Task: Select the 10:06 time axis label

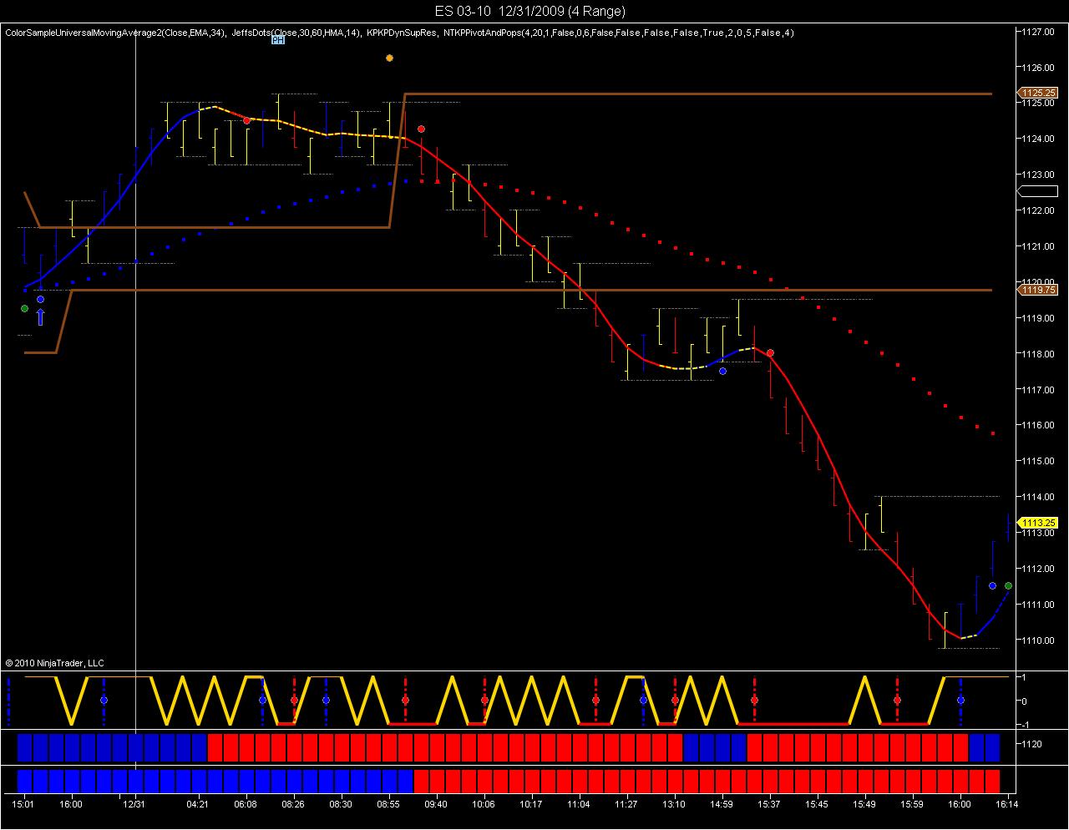Action: [x=484, y=804]
